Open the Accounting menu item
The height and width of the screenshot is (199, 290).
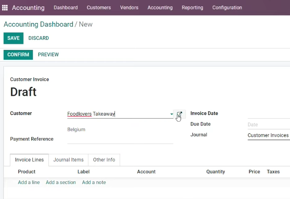point(160,8)
